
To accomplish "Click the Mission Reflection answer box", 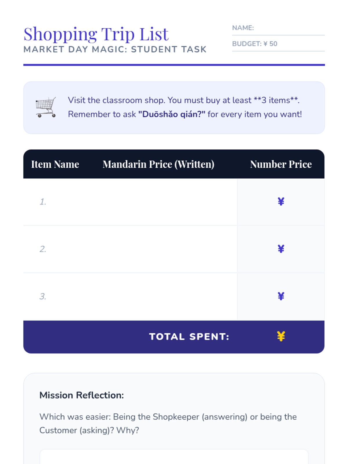I will pos(174,457).
